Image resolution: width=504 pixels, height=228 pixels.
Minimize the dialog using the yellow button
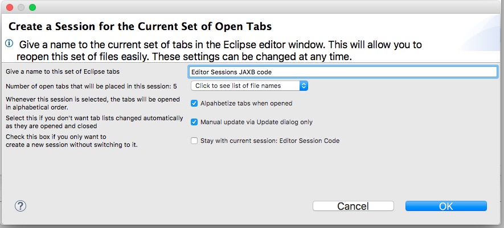point(21,7)
